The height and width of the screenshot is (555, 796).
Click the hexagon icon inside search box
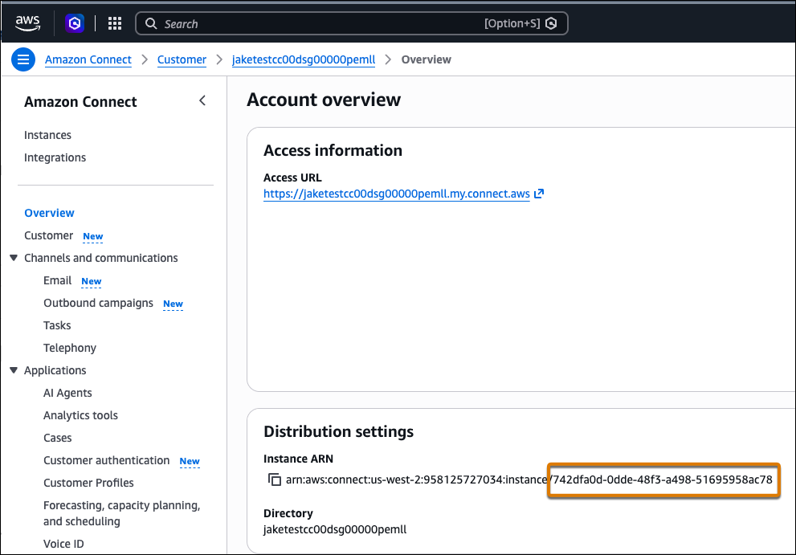[551, 23]
